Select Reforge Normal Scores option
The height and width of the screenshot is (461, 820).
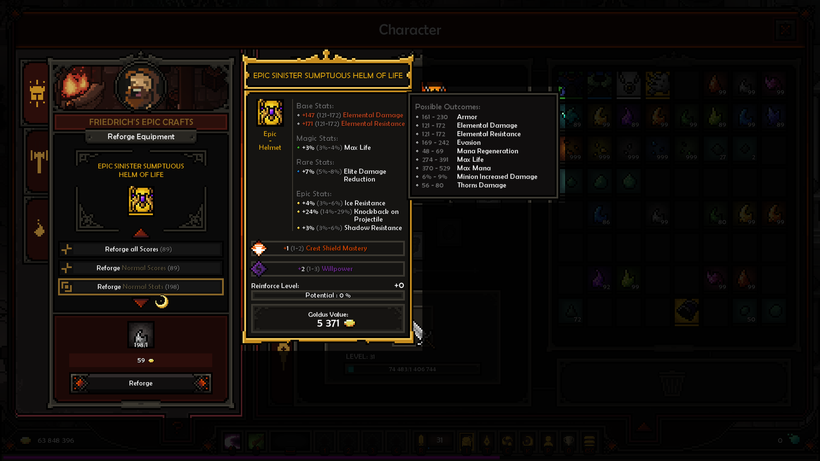tap(141, 268)
